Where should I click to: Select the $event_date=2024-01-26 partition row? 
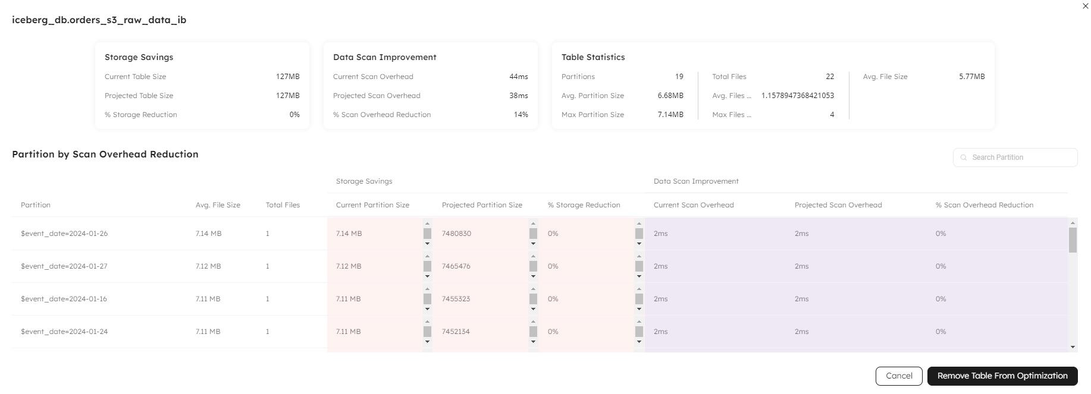pyautogui.click(x=64, y=234)
